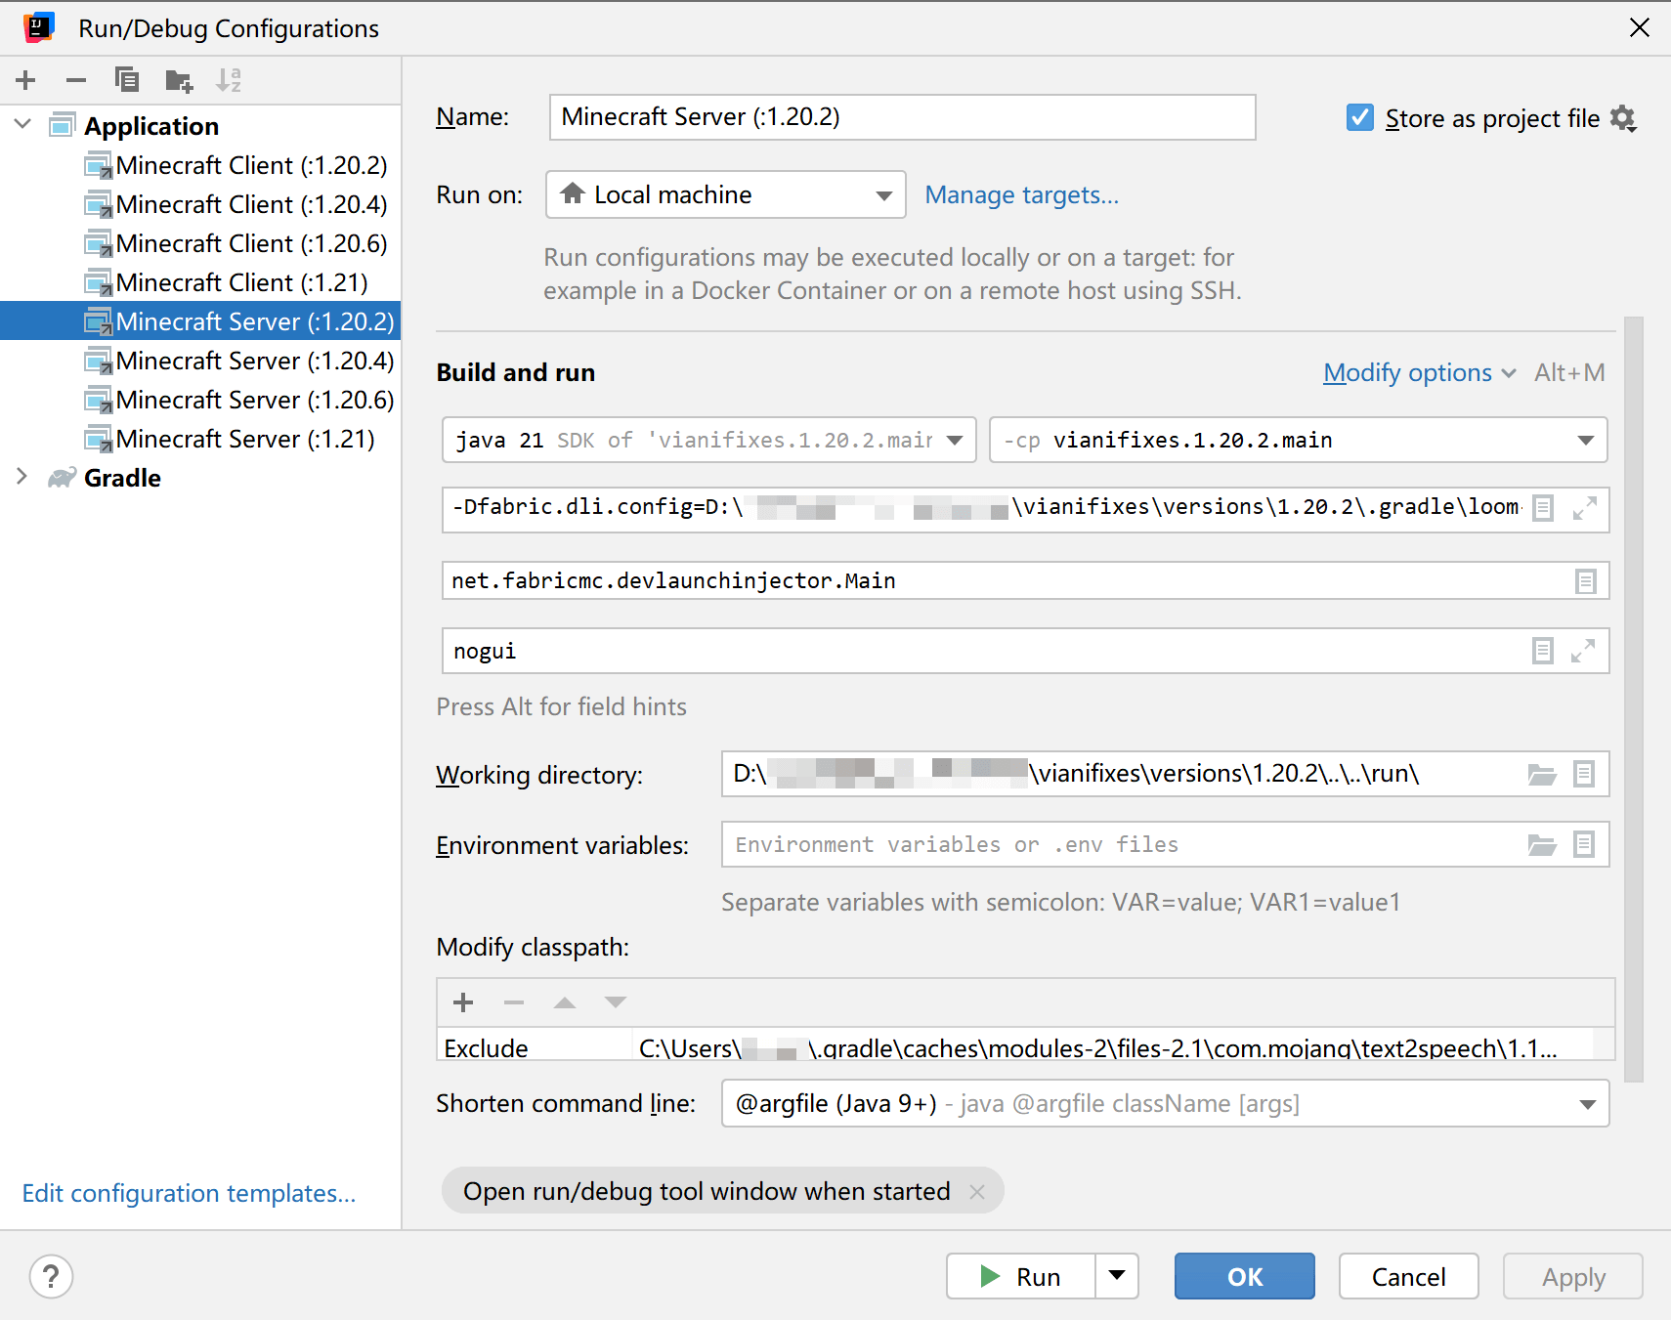Click the Manage targets link
The width and height of the screenshot is (1671, 1320).
pos(1021,195)
